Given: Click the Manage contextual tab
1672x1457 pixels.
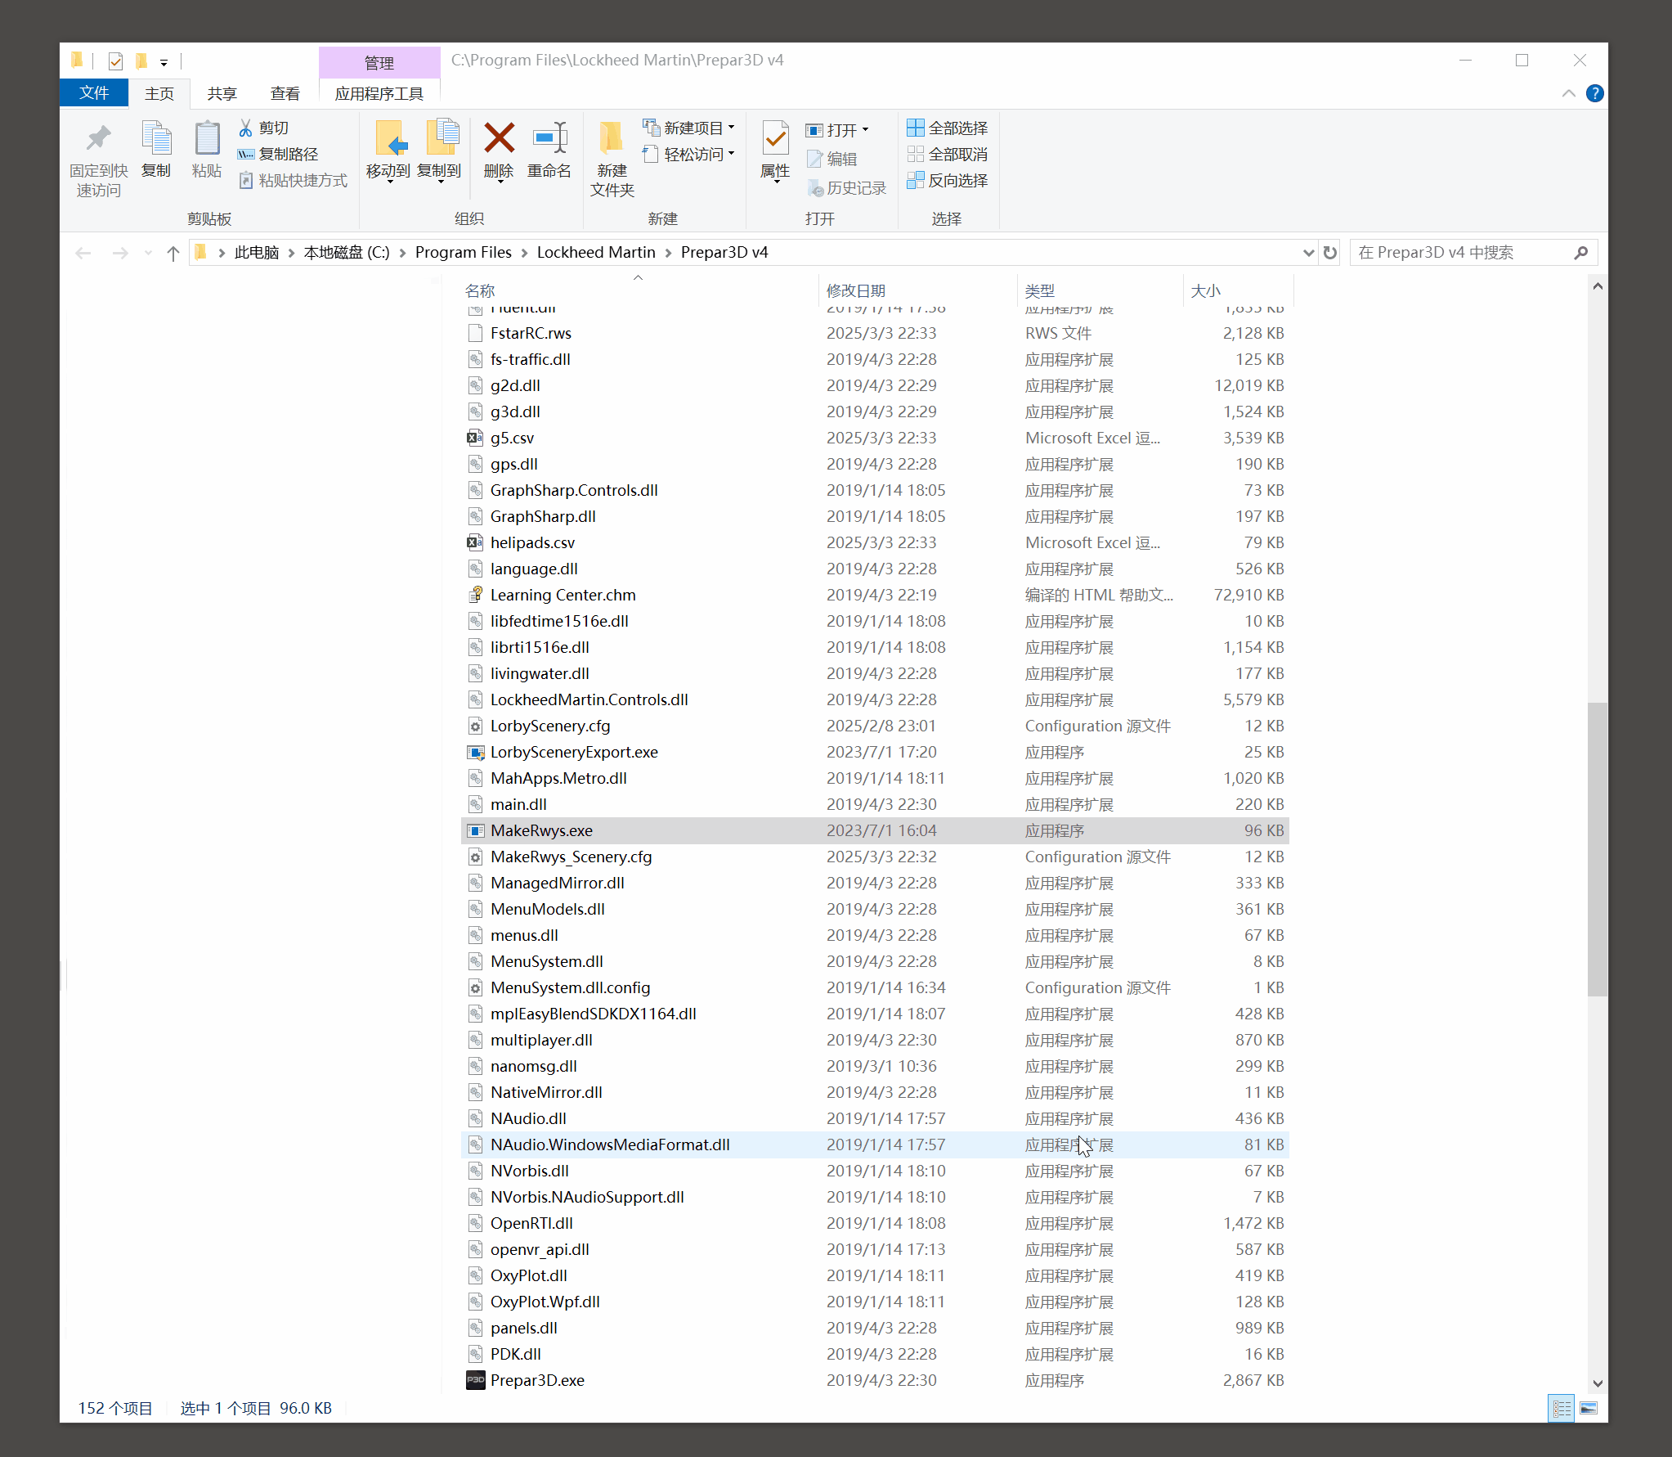Looking at the screenshot, I should (379, 62).
